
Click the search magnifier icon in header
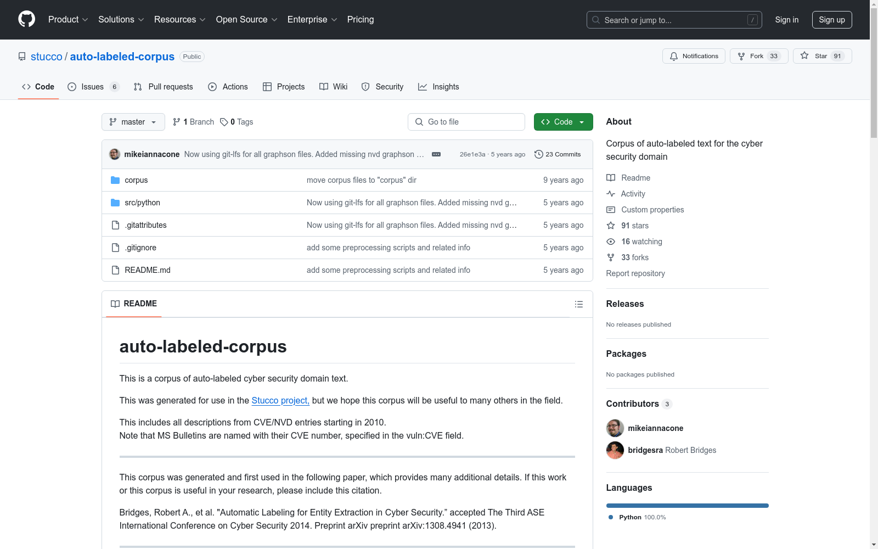[596, 20]
